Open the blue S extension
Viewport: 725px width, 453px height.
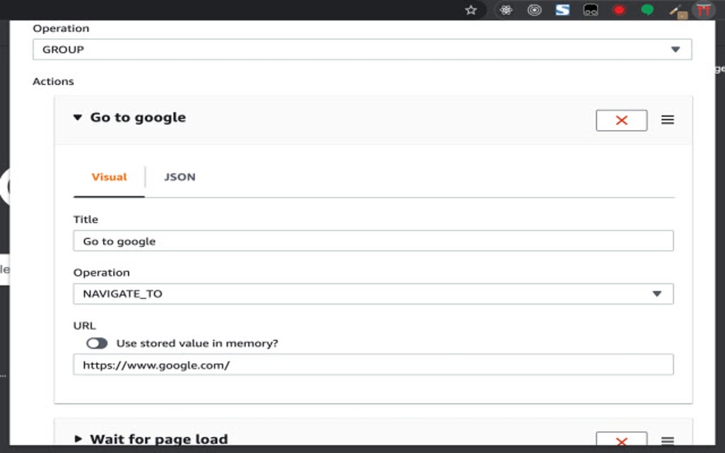pyautogui.click(x=562, y=10)
